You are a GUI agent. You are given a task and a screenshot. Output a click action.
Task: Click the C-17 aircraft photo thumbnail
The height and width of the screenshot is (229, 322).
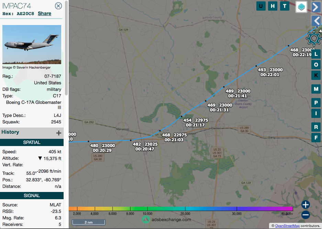click(32, 45)
